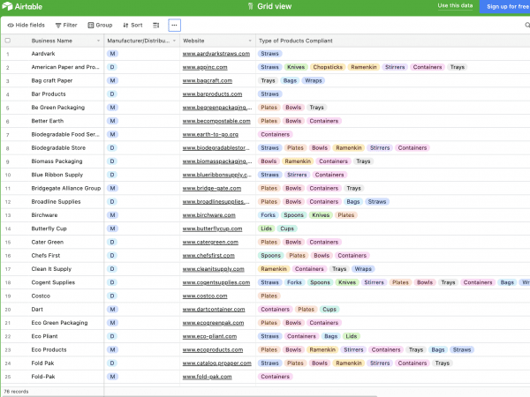The height and width of the screenshot is (397, 530).
Task: Click the 76 records summary text
Action: (x=16, y=392)
